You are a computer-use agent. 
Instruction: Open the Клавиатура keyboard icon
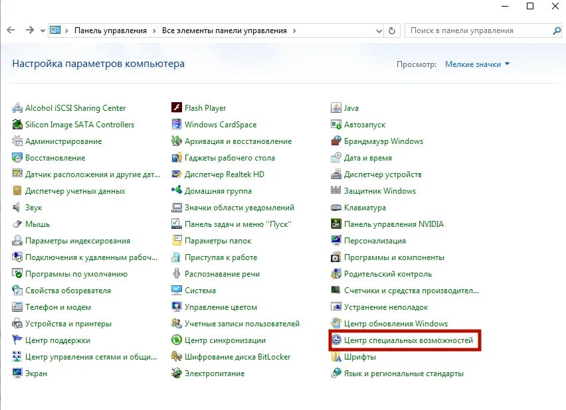(336, 208)
